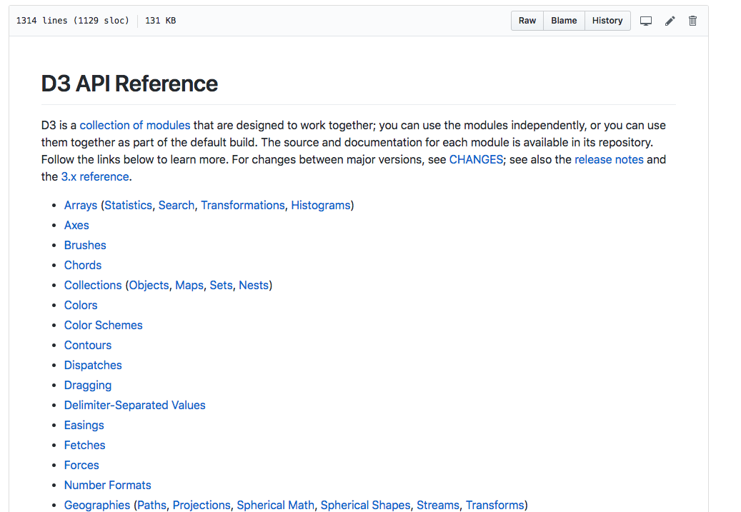The width and height of the screenshot is (741, 512).
Task: Open the Fetches link
Action: pyautogui.click(x=84, y=445)
